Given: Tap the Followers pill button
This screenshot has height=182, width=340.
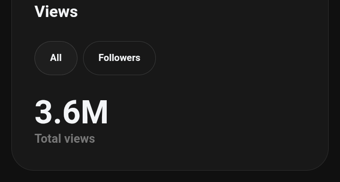Looking at the screenshot, I should point(119,58).
